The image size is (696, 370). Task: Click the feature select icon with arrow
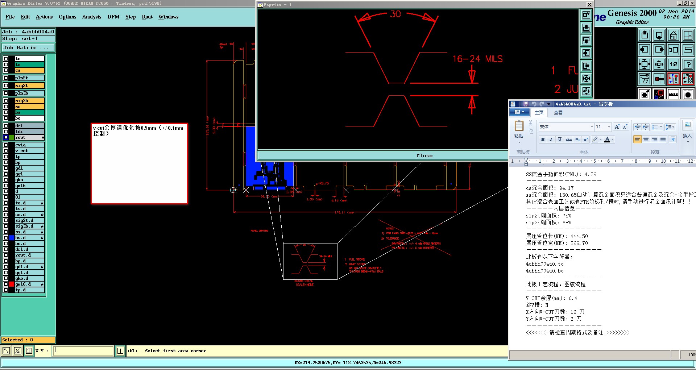(x=645, y=94)
